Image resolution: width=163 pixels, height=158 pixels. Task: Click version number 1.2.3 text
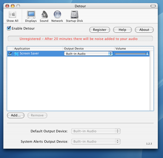click(x=149, y=144)
